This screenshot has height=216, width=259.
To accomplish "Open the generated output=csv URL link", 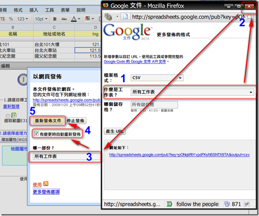I will [180, 155].
